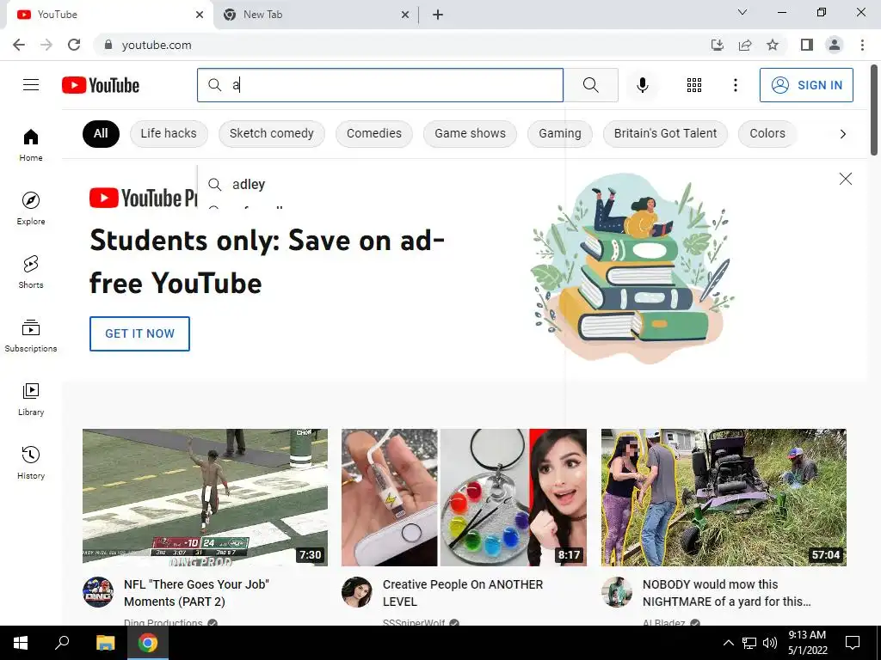This screenshot has height=660, width=881.
Task: Open NOBODY would mow this NIGHTMARE title
Action: 726,593
